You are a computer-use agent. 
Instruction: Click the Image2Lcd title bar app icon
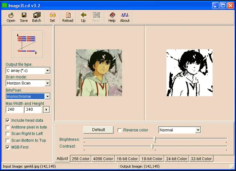click(x=5, y=6)
